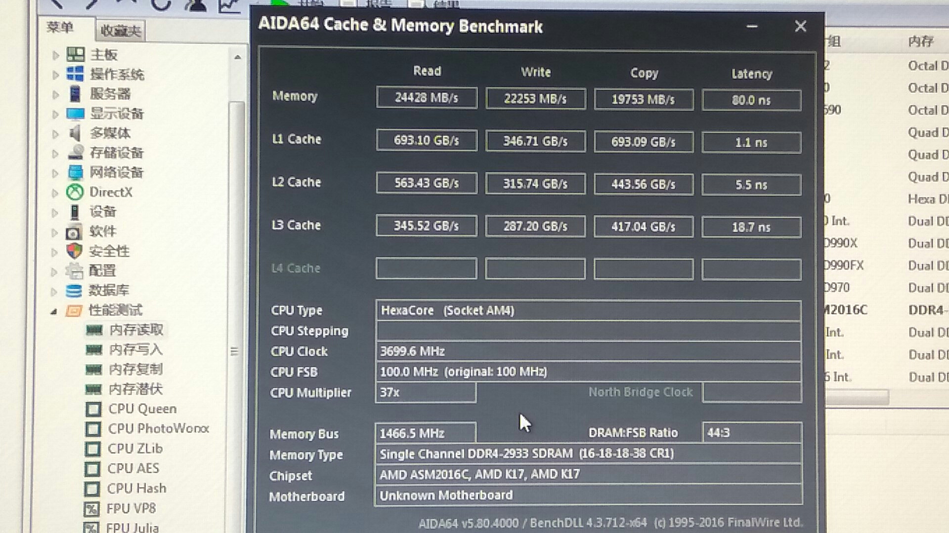Click the Memory Type DDR4-2933 field
949x533 pixels.
click(588, 454)
